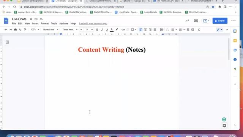Decrease the font size with minus button

click(81, 30)
